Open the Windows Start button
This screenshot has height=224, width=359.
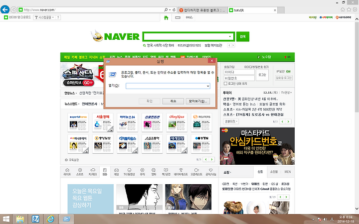pyautogui.click(x=6, y=219)
